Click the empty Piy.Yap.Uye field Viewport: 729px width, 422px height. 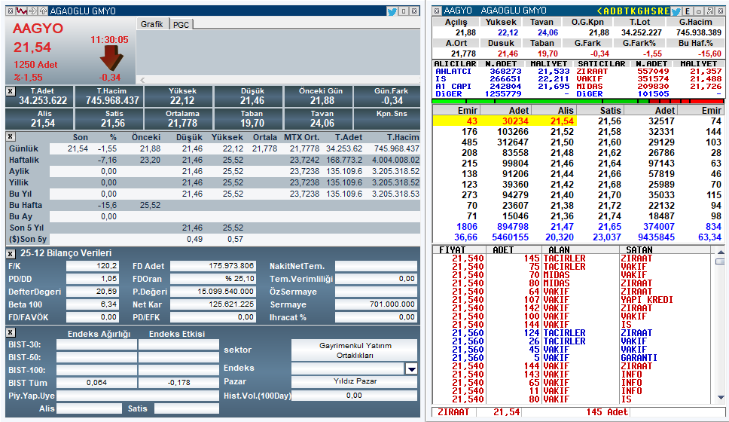pos(138,396)
